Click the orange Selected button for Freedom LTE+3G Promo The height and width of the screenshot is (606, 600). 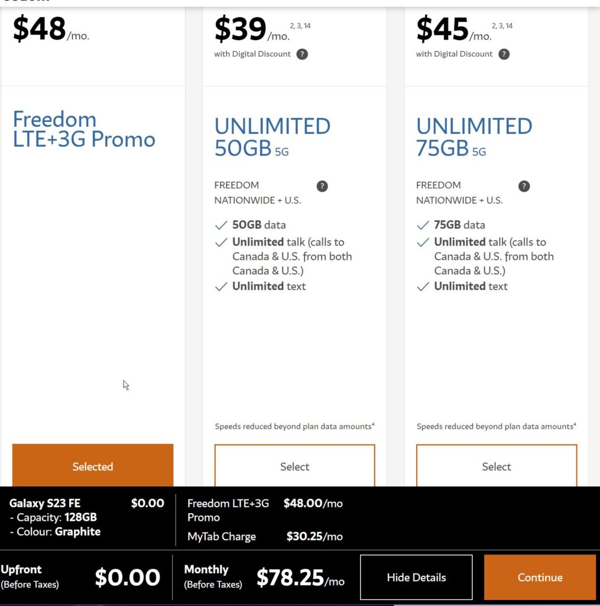[93, 466]
